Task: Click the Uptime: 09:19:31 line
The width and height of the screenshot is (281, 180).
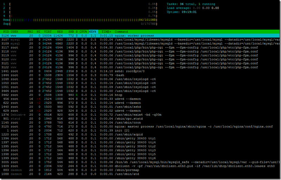Action: (182, 12)
